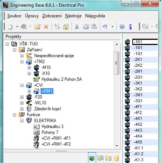This screenshot has width=161, height=163.
Task: Click the Copy toolbar icon
Action: coord(85,27)
